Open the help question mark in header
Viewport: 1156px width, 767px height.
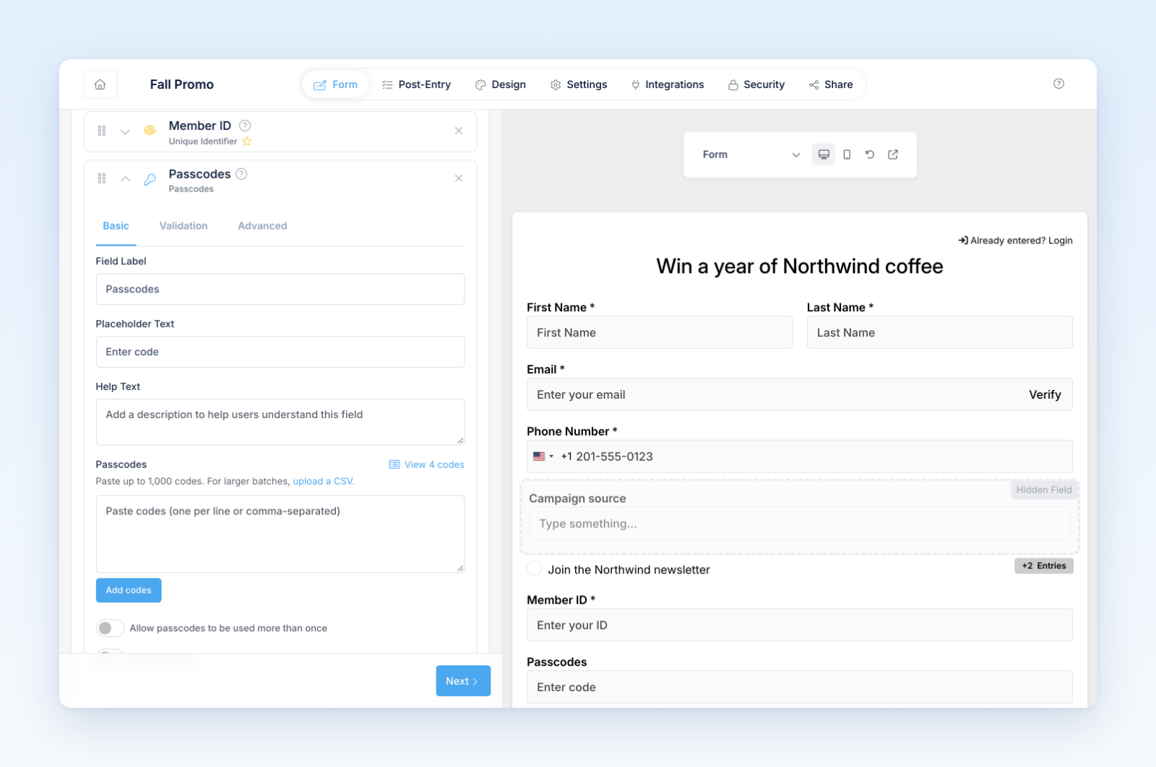pyautogui.click(x=1058, y=84)
